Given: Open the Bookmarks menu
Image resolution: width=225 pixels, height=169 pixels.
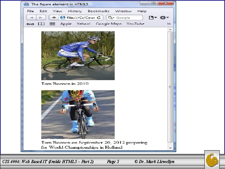Looking at the screenshot, I should tap(98, 11).
